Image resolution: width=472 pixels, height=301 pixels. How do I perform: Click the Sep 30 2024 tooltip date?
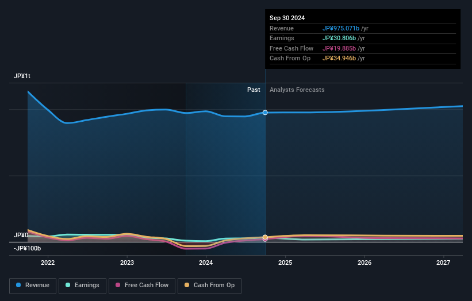coord(287,18)
